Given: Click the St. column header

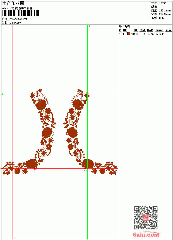Looking at the screenshot, I should [x=136, y=30].
